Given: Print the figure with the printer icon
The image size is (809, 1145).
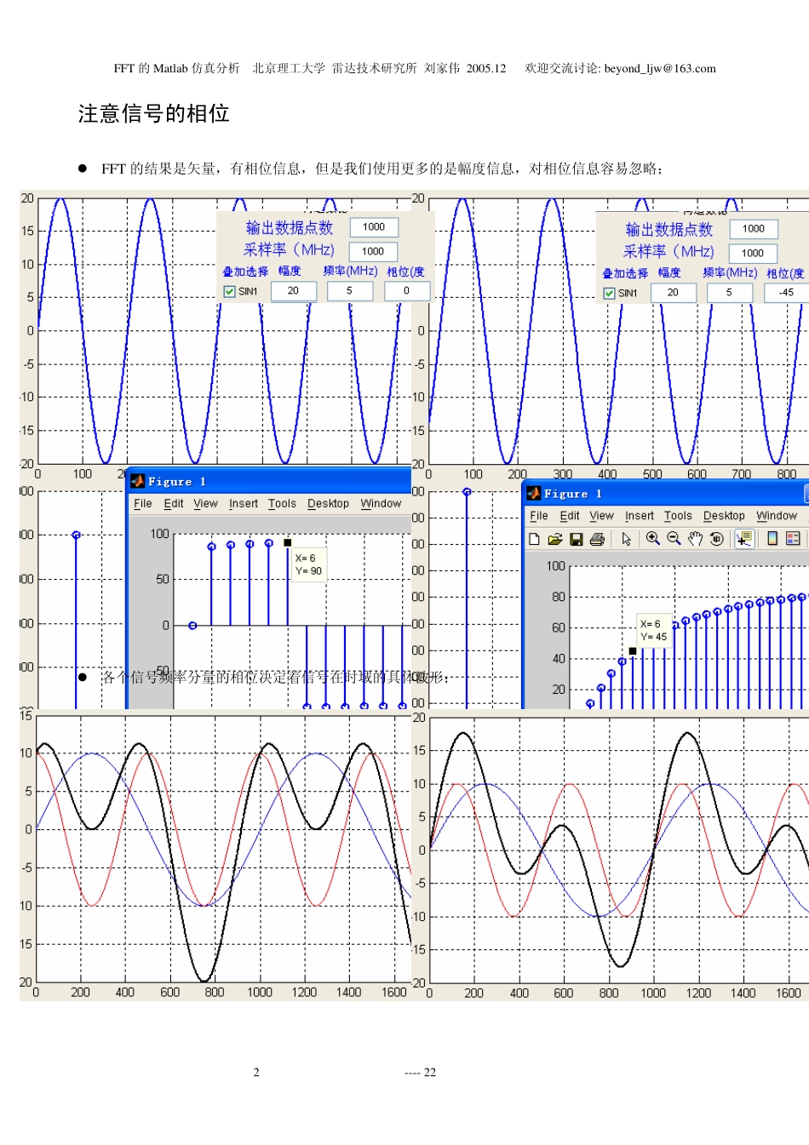Looking at the screenshot, I should click(597, 539).
